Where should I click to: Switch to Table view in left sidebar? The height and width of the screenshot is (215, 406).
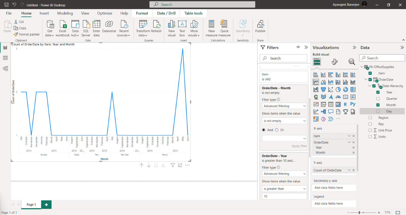click(5, 58)
